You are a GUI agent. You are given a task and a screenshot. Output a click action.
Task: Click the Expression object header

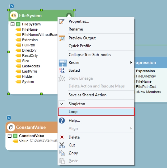click(x=150, y=63)
